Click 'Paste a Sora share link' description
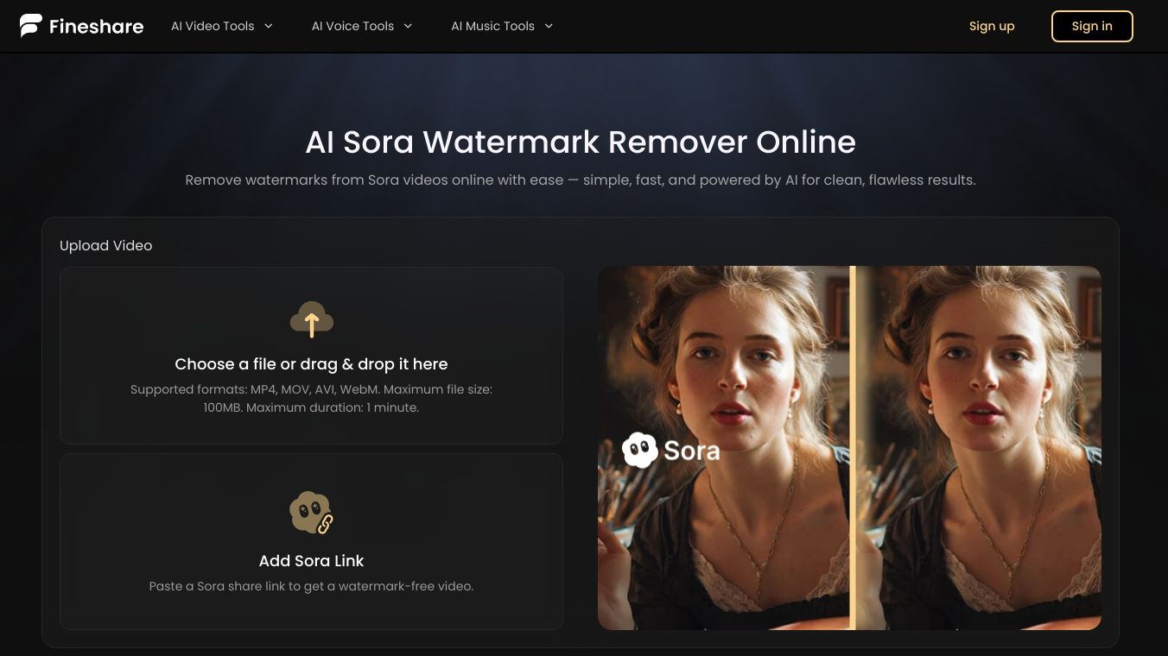 pyautogui.click(x=311, y=586)
